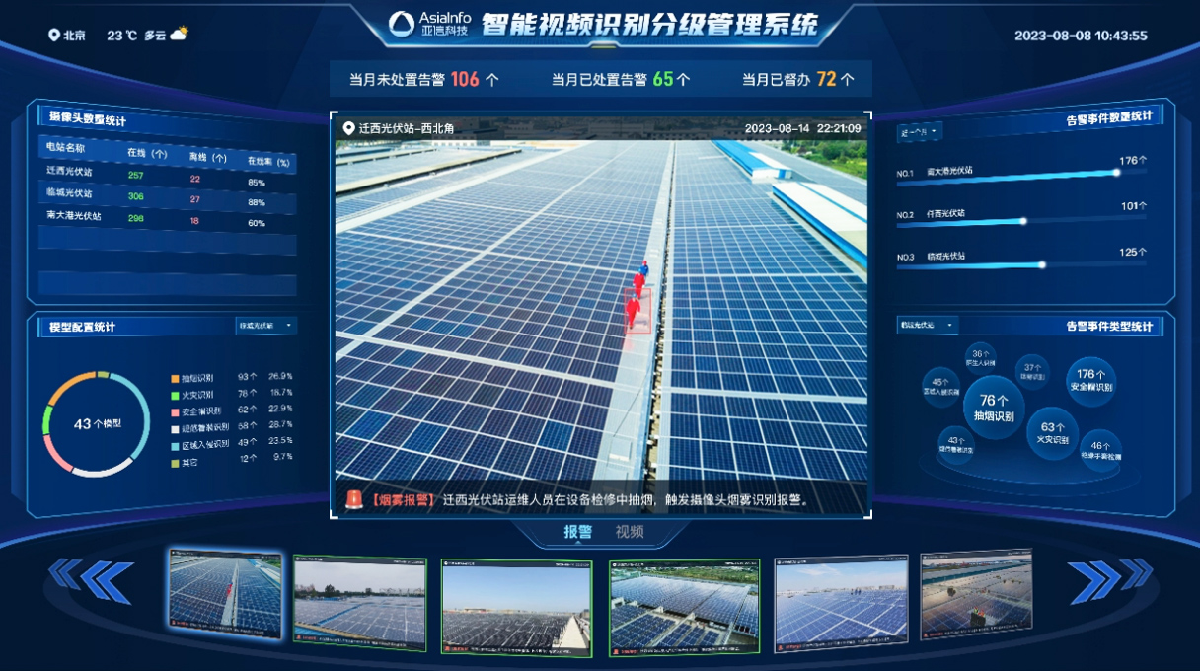
Task: Click the NO.1 南大港光伏站 bar endpoint
Action: (x=1116, y=172)
